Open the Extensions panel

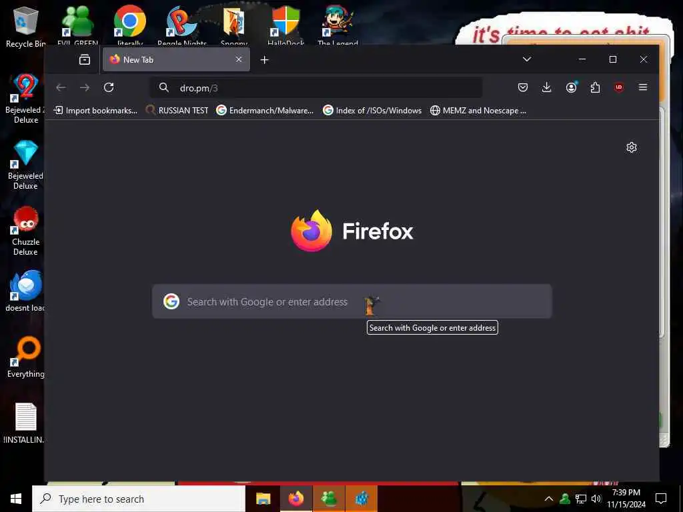[x=595, y=87]
